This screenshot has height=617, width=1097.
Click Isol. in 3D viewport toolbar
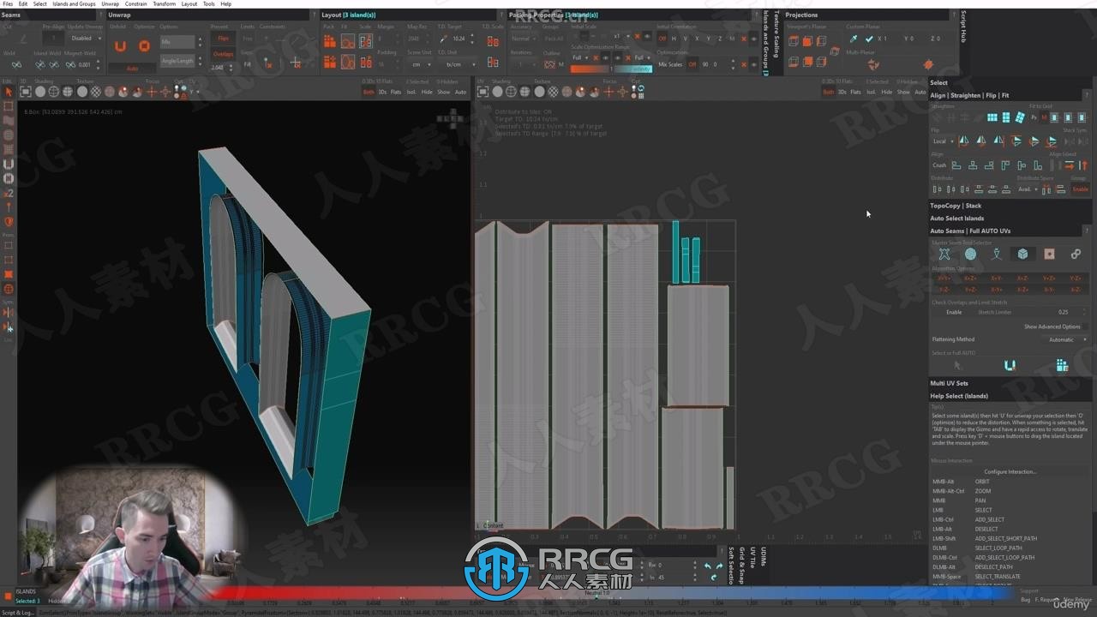[411, 92]
